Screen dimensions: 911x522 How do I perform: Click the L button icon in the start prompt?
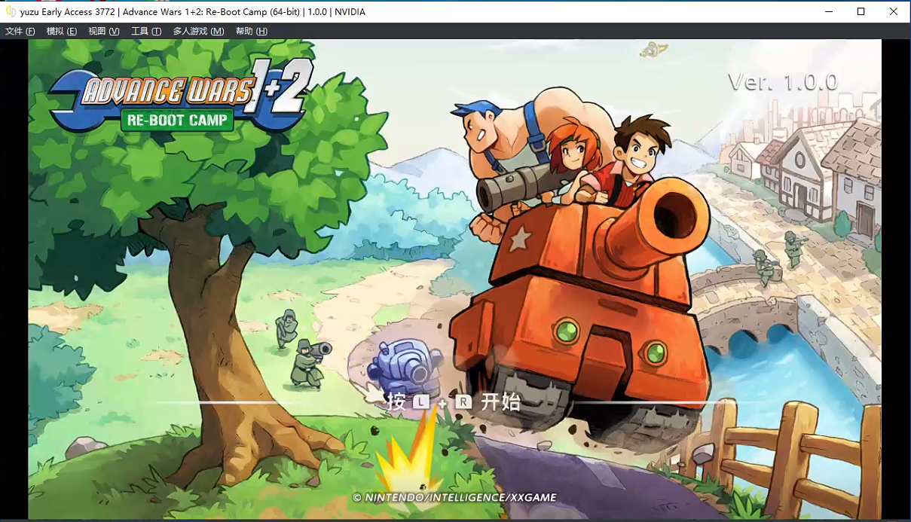(420, 402)
